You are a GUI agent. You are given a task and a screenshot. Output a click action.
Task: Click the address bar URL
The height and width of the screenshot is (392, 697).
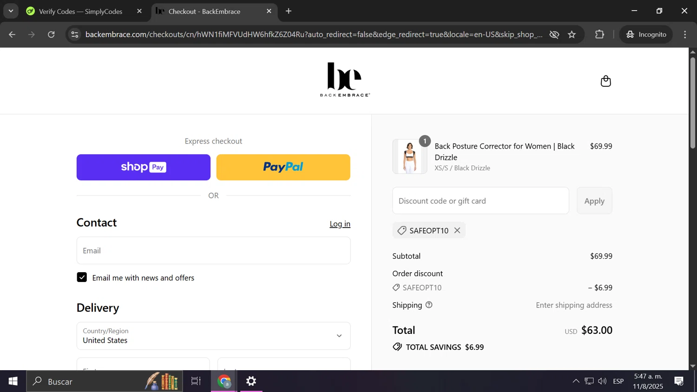tap(314, 34)
